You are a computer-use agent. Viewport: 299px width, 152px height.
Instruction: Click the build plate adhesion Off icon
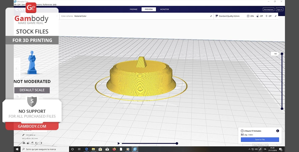(266, 16)
